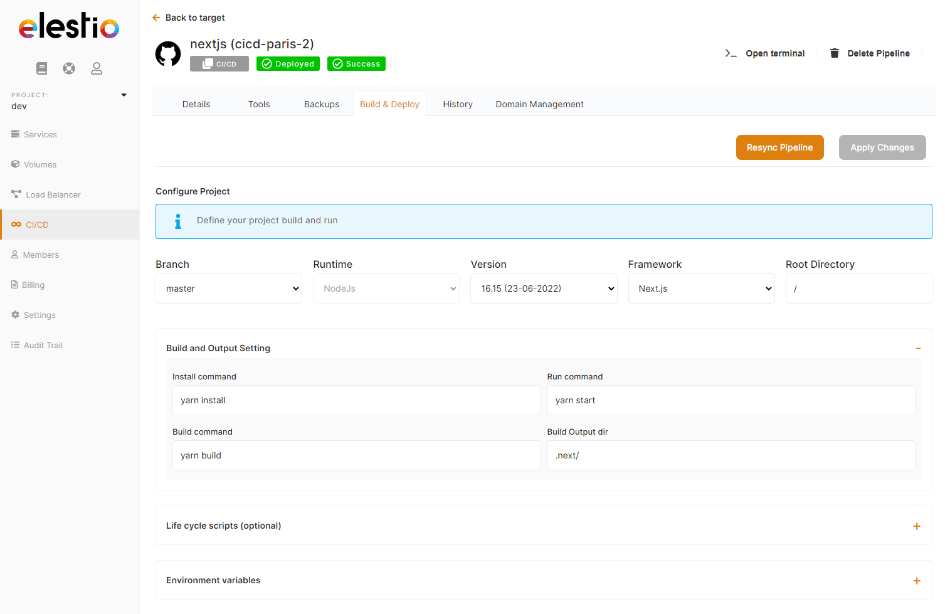The height and width of the screenshot is (614, 945).
Task: Open the NodeJs Runtime selector
Action: (386, 288)
